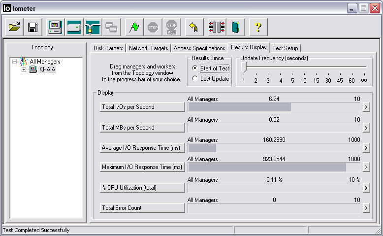Switch to the Disk Targets tab
This screenshot has height=236, width=383.
[x=108, y=48]
